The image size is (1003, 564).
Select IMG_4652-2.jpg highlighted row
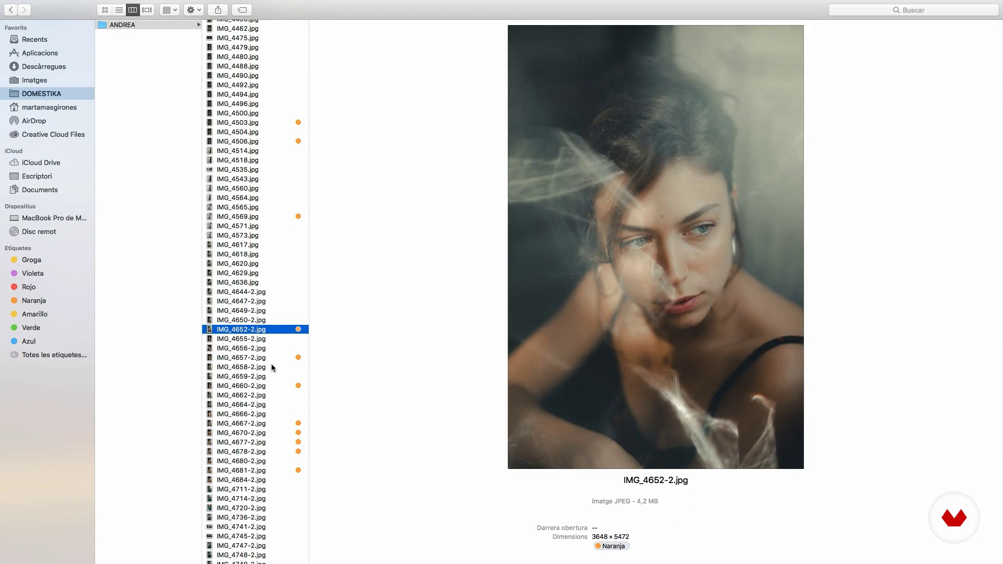click(x=255, y=329)
